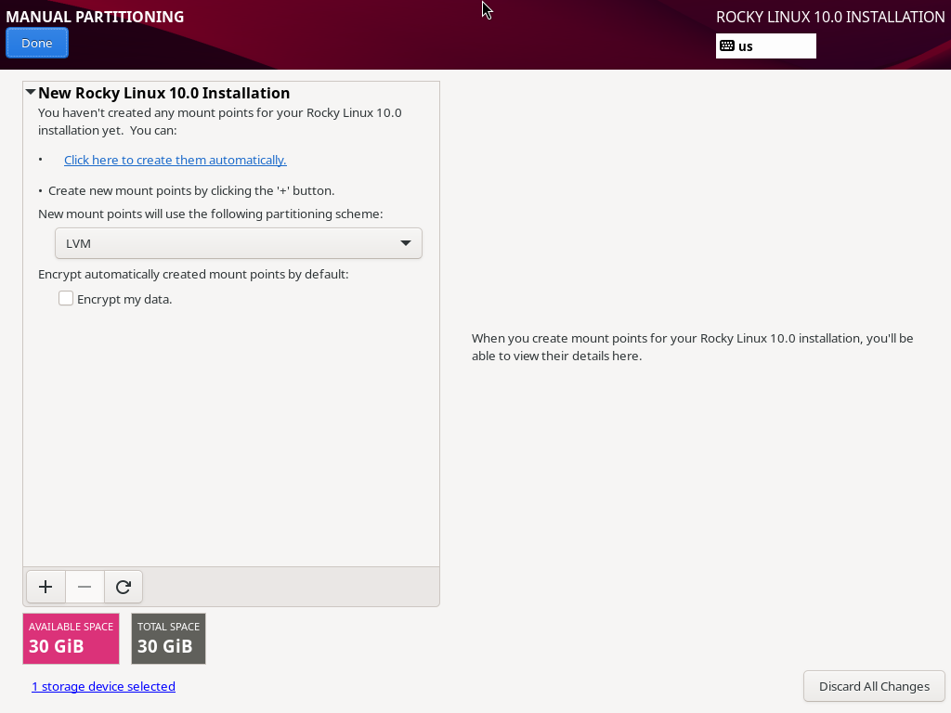Click the 'LVM' text in the scheme box
The image size is (951, 713).
(78, 243)
